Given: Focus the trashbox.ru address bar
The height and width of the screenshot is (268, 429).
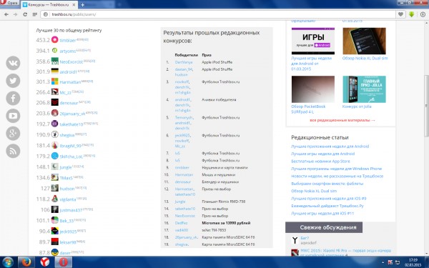Looking at the screenshot, I should pyautogui.click(x=219, y=14).
